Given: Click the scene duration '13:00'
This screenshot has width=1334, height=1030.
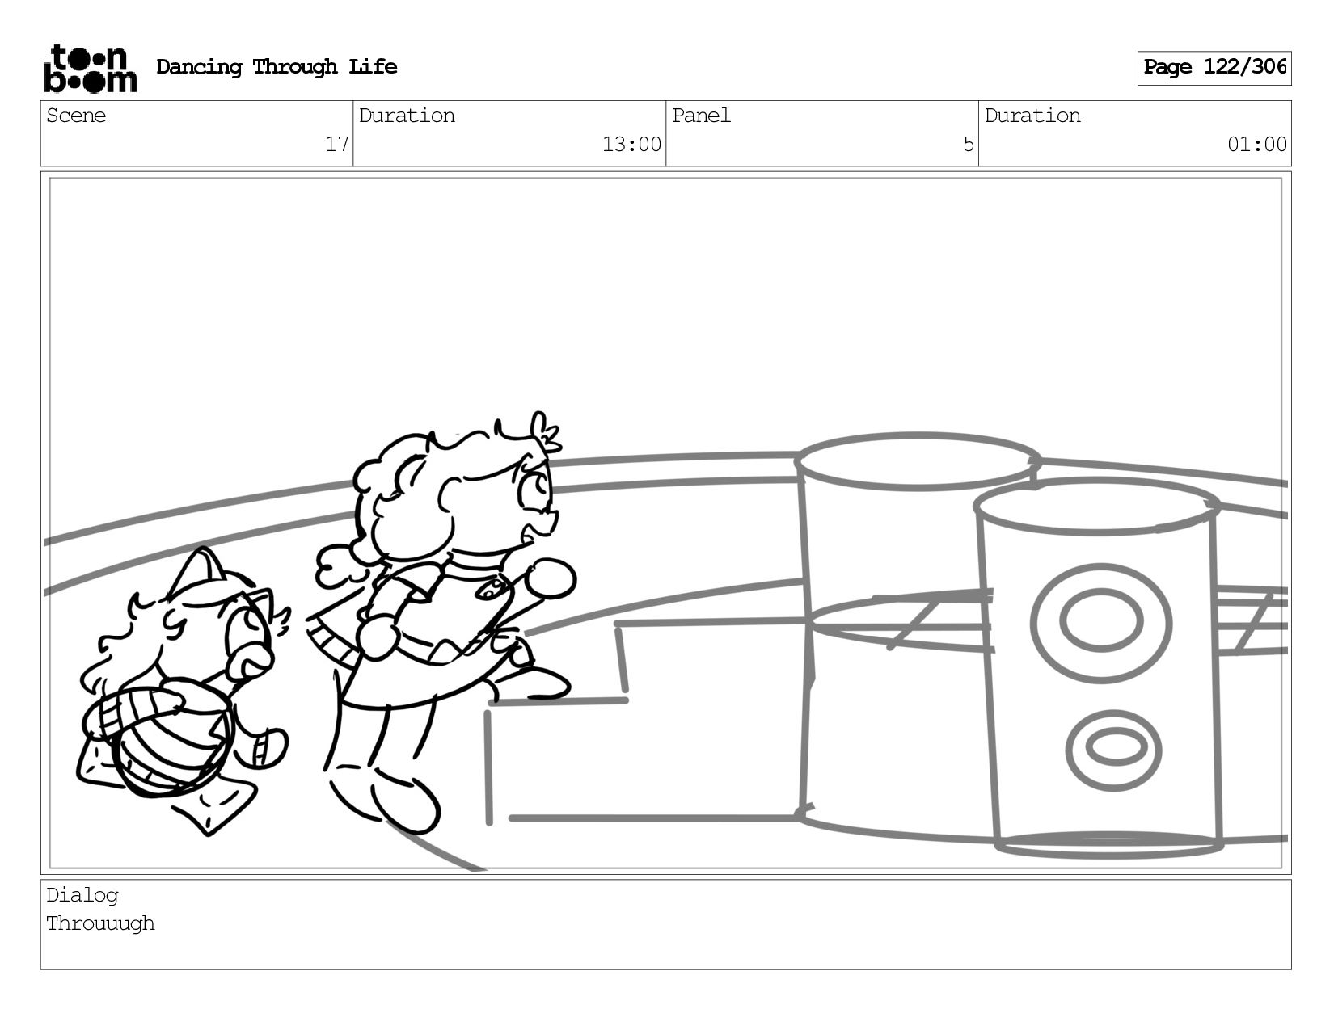Looking at the screenshot, I should click(x=631, y=145).
